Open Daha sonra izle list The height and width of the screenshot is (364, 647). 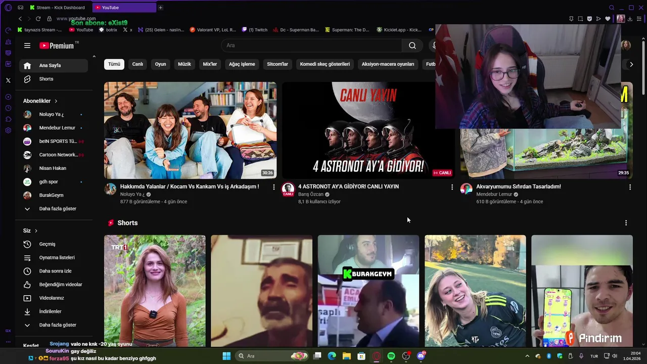[54, 271]
